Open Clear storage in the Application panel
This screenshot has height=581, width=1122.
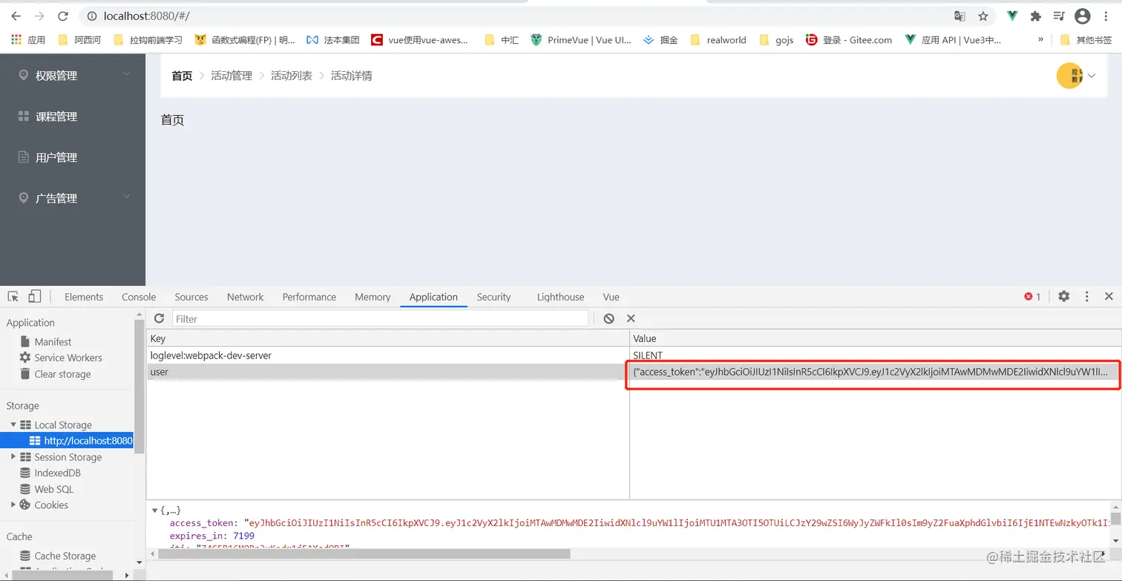[x=62, y=374]
